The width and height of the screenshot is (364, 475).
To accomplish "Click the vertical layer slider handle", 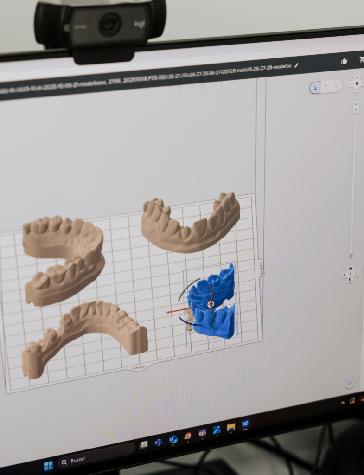I will (x=351, y=255).
